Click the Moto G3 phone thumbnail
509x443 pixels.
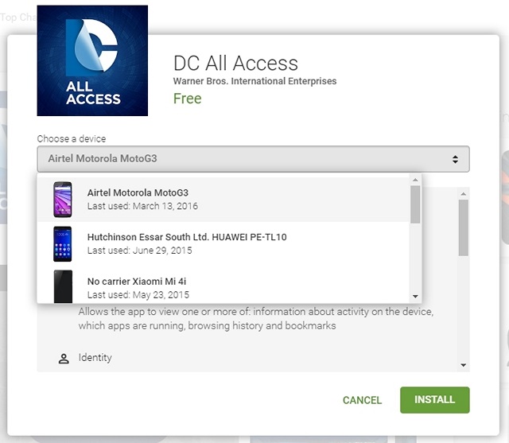[63, 200]
